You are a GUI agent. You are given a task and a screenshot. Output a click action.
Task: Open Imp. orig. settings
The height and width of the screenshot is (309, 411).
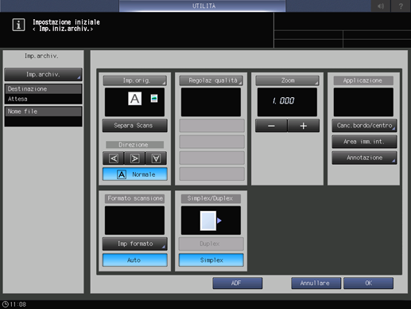(x=135, y=80)
